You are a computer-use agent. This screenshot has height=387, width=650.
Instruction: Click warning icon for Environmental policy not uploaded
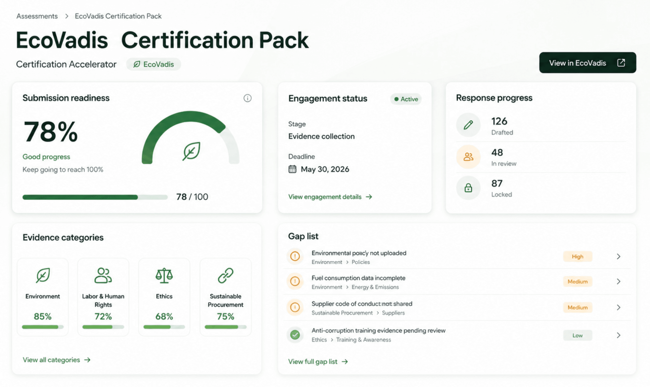[x=295, y=256]
